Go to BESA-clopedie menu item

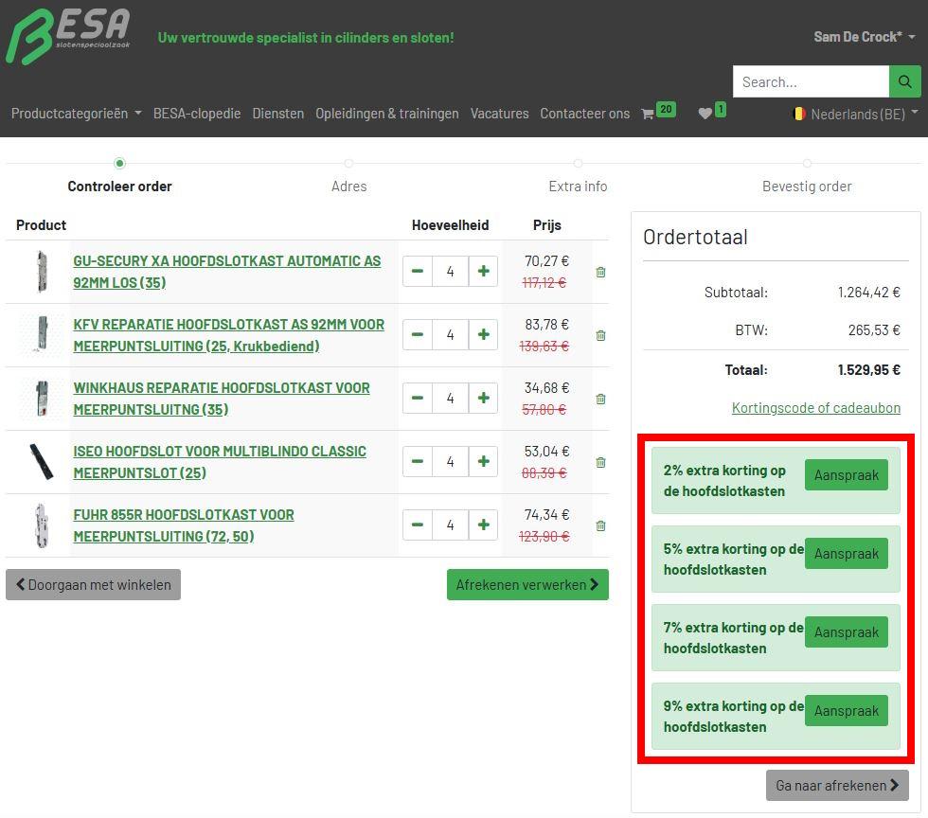[197, 114]
